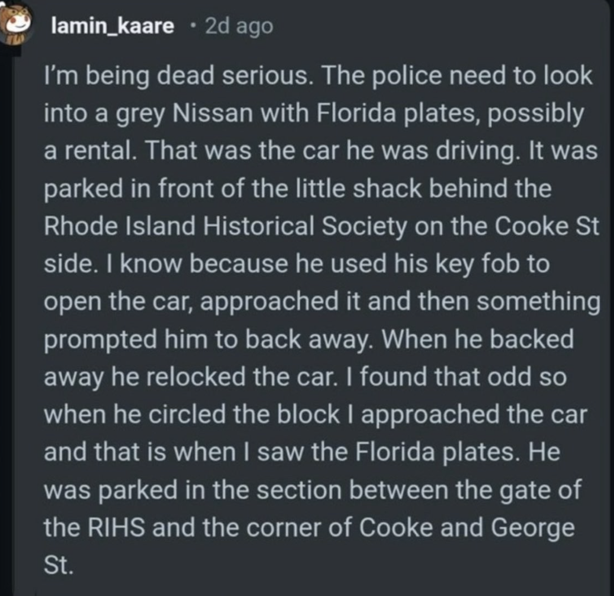Click the final word "St." of the comment
614x596 pixels.
point(58,565)
